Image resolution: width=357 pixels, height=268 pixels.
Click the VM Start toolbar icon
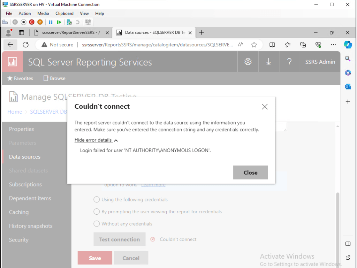15,22
